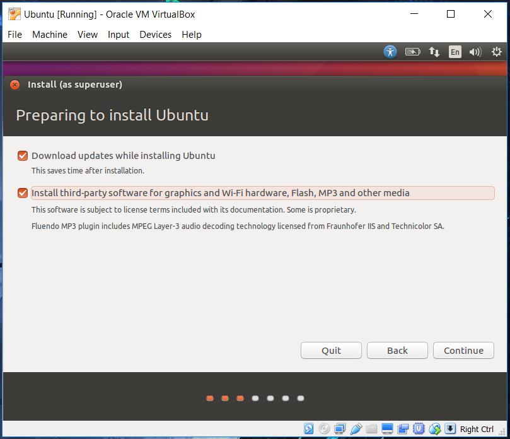Open the network up-down arrows indicator
510x439 pixels.
pos(434,52)
